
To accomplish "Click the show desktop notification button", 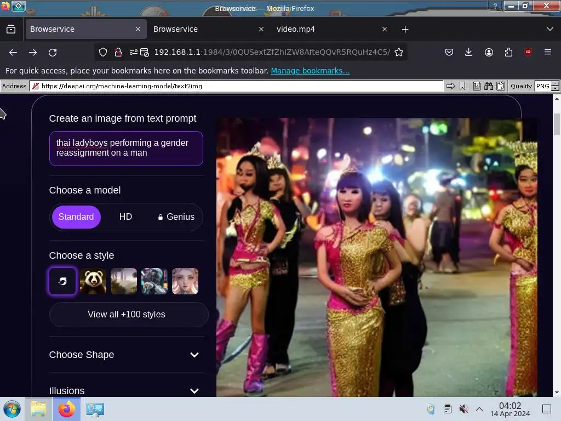I will (547, 409).
